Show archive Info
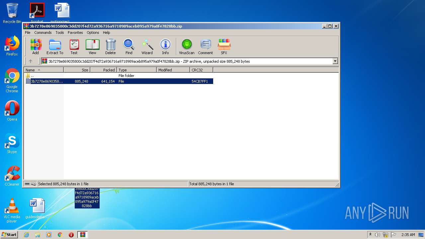425x239 pixels. click(x=165, y=46)
